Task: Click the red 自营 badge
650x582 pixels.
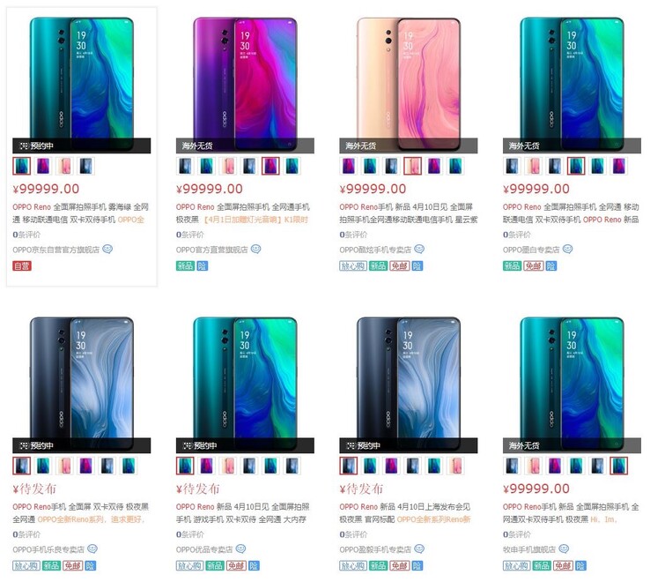Action: [x=22, y=265]
